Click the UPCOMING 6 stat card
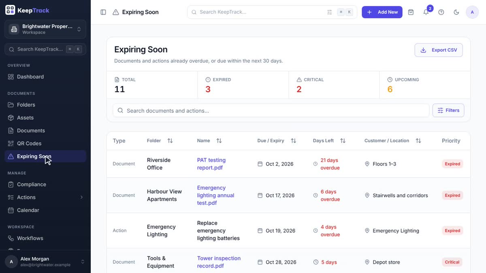This screenshot has height=273, width=486. [x=425, y=85]
